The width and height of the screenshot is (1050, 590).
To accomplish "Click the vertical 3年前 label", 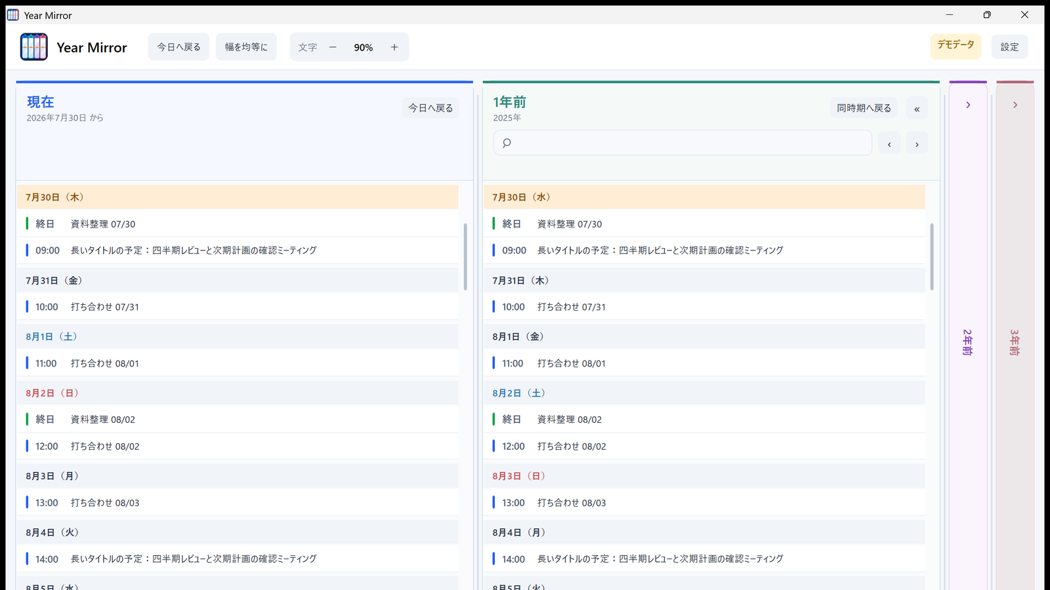I will [1015, 342].
